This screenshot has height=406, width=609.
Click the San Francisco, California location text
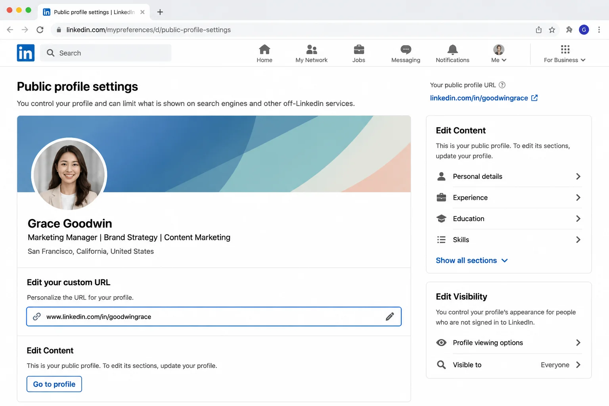tap(91, 251)
